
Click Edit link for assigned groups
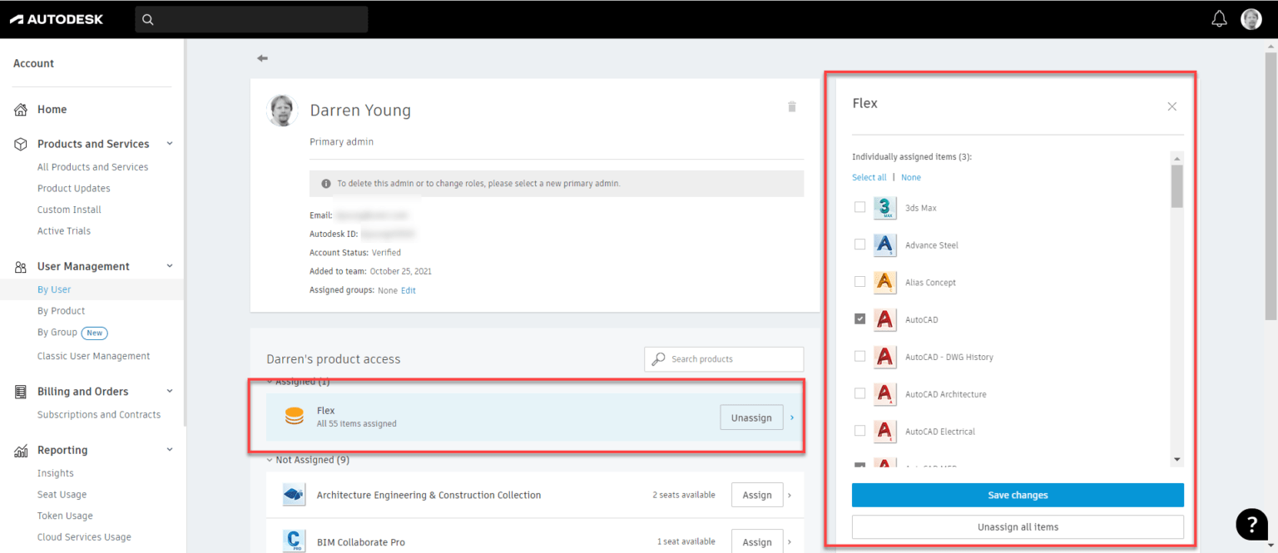(409, 290)
